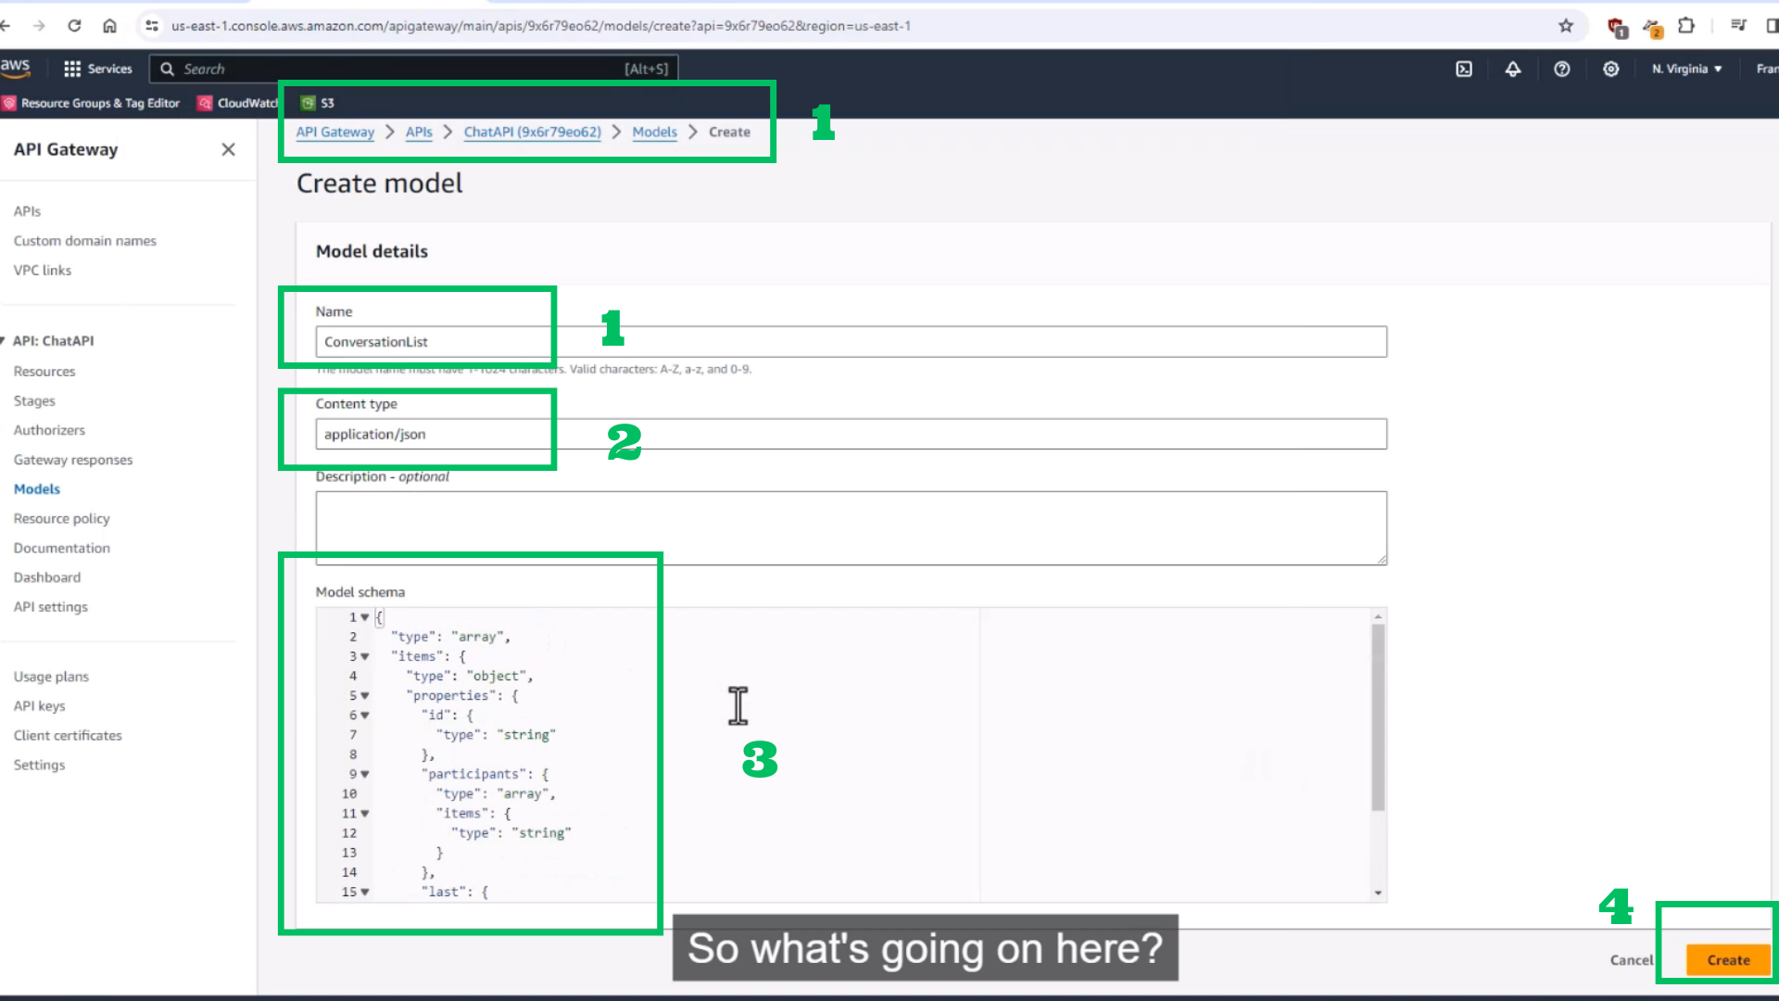
Task: Click the orange Create button
Action: point(1728,960)
